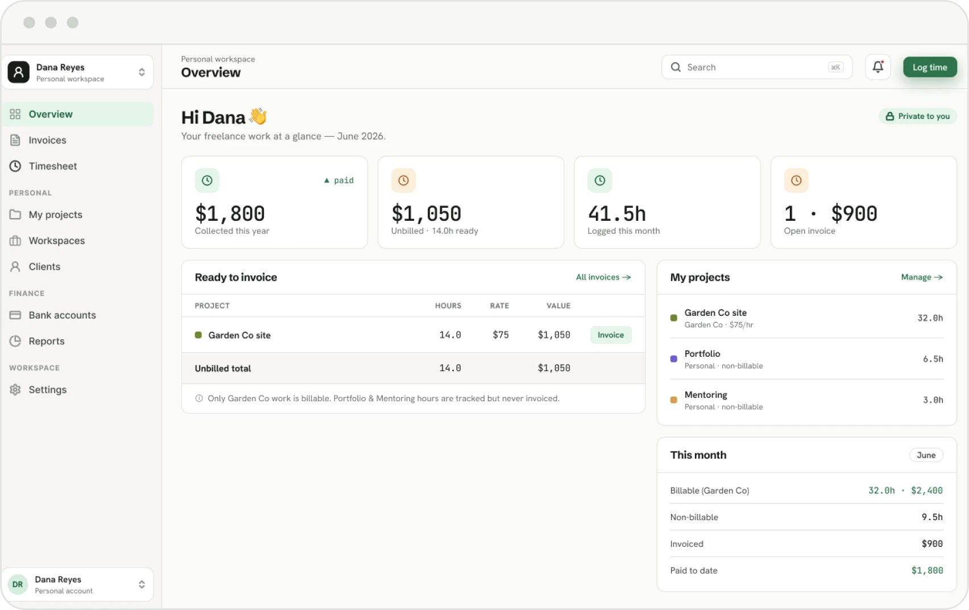Click the Invoices document icon

[x=15, y=140]
